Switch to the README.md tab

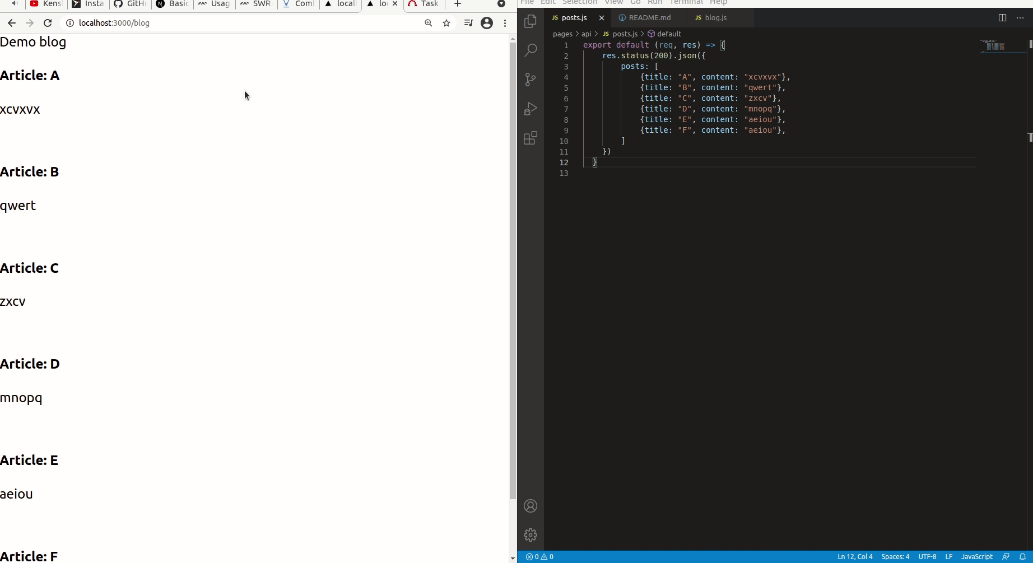(x=650, y=17)
